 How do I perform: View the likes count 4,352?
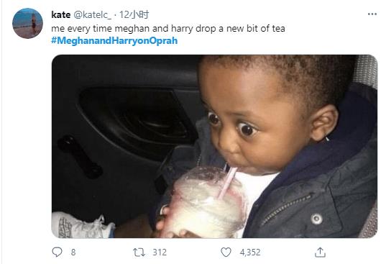(250, 252)
